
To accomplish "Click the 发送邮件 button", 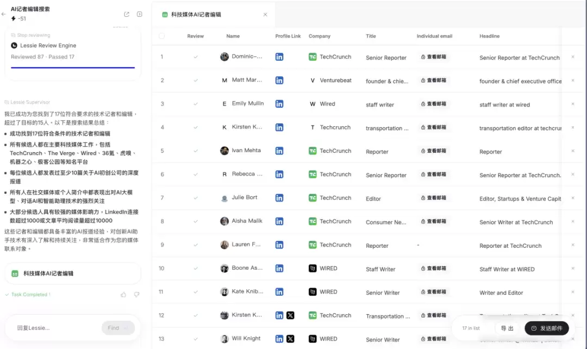I will tap(546, 328).
